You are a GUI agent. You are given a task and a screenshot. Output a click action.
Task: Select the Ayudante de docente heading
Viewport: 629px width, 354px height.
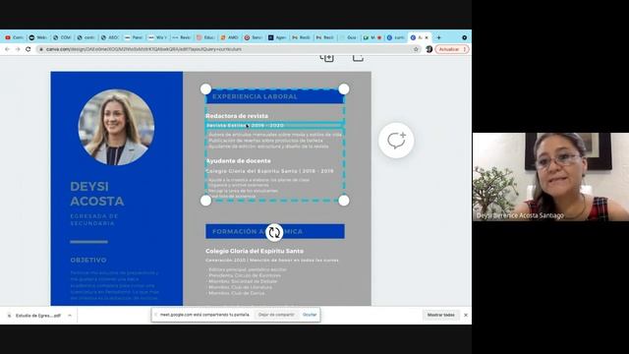coord(238,161)
